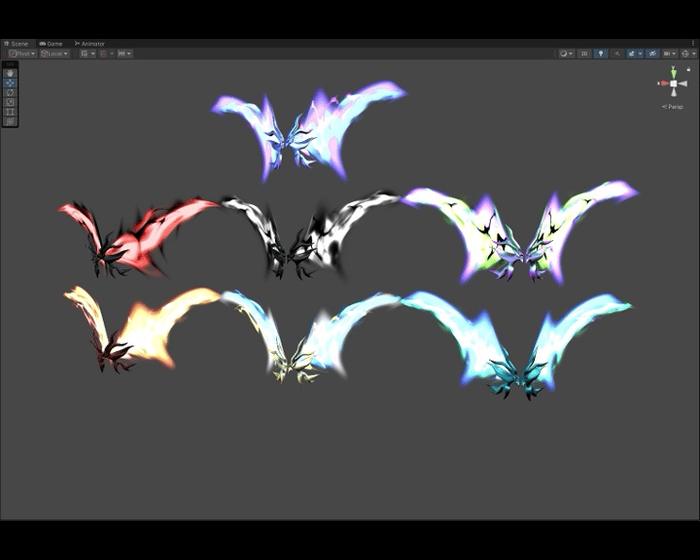
Task: Click the draw mode shading sphere icon
Action: [x=563, y=53]
